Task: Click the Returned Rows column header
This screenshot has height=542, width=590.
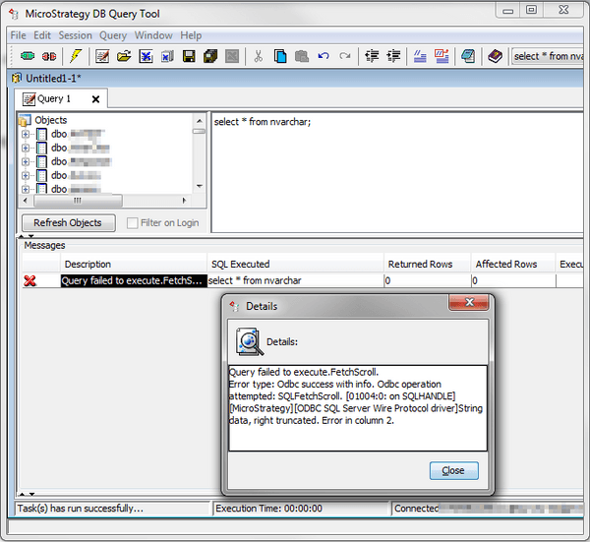Action: [428, 265]
